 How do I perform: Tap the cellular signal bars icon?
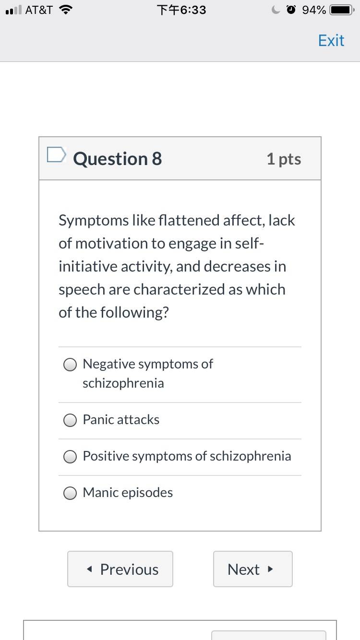tap(12, 10)
